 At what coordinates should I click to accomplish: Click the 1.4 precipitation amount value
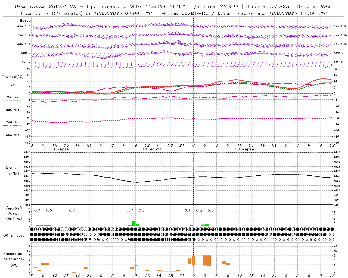pyautogui.click(x=130, y=210)
